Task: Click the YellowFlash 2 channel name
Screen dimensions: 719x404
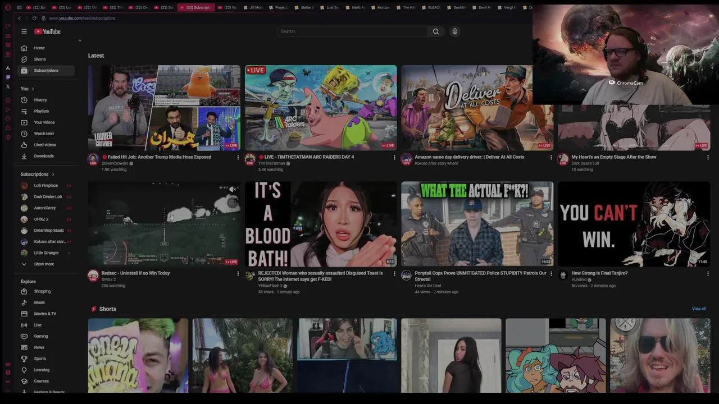Action: tap(271, 286)
